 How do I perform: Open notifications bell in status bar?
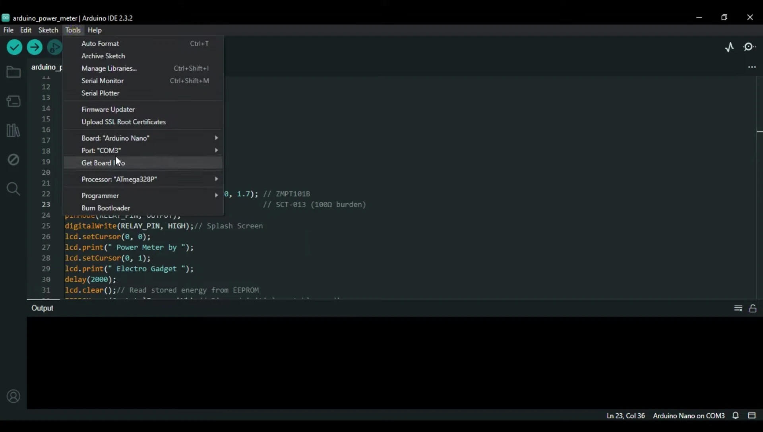736,416
